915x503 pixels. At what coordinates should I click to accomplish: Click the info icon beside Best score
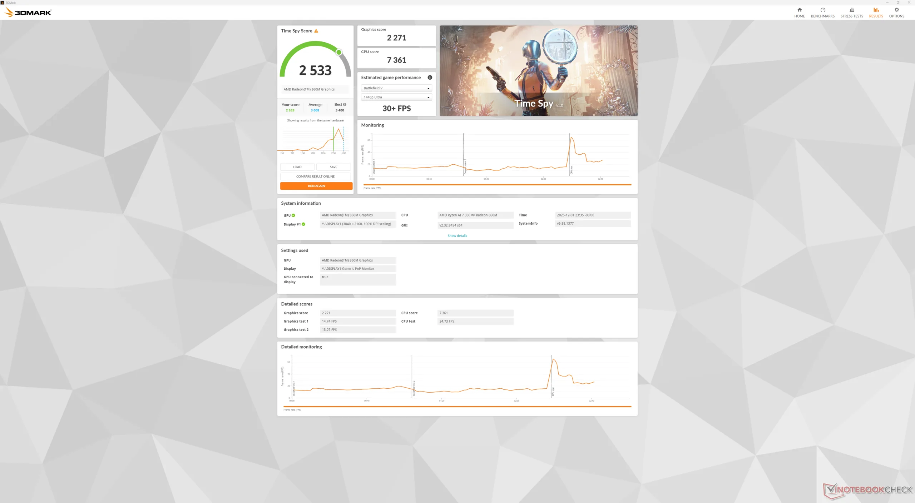345,105
